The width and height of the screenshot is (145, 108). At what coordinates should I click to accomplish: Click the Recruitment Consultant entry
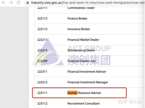tap(83, 104)
